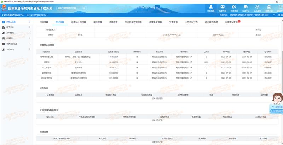Click the vertical scrollbar on right

(x=282, y=70)
